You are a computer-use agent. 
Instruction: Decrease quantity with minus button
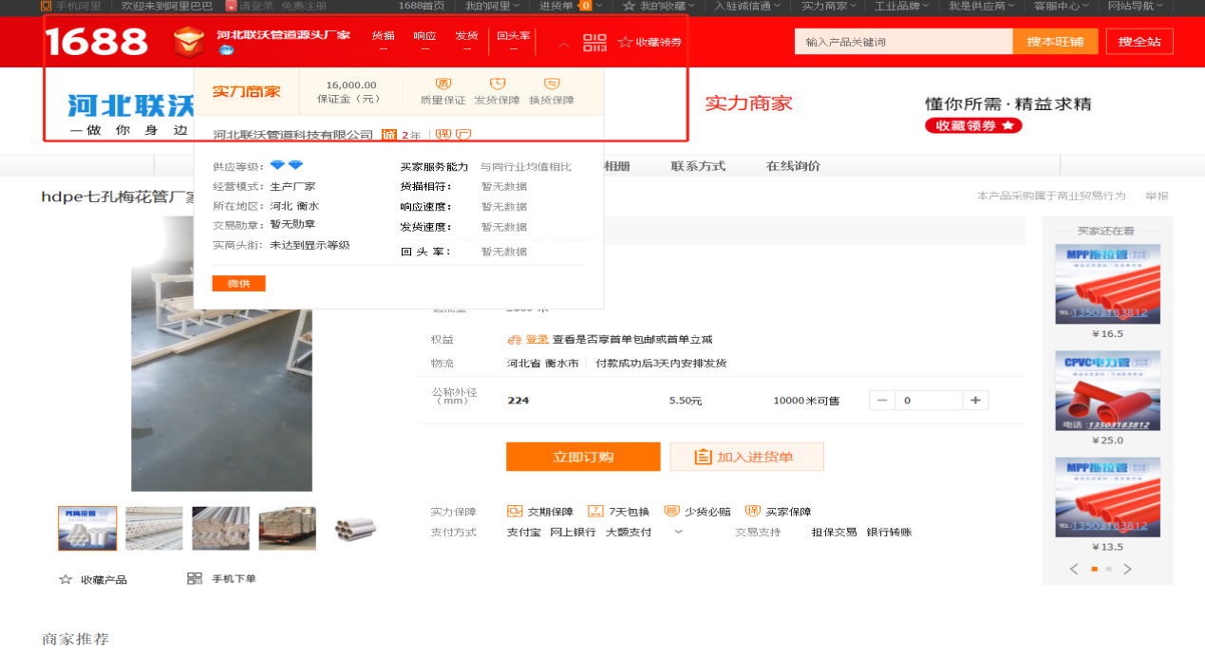pyautogui.click(x=882, y=401)
